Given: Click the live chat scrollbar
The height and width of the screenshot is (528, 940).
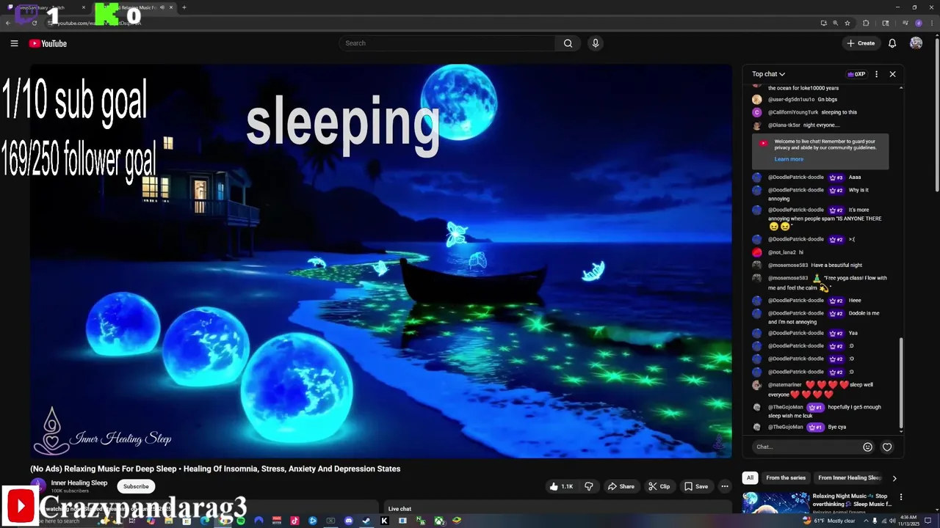Looking at the screenshot, I should tap(901, 381).
